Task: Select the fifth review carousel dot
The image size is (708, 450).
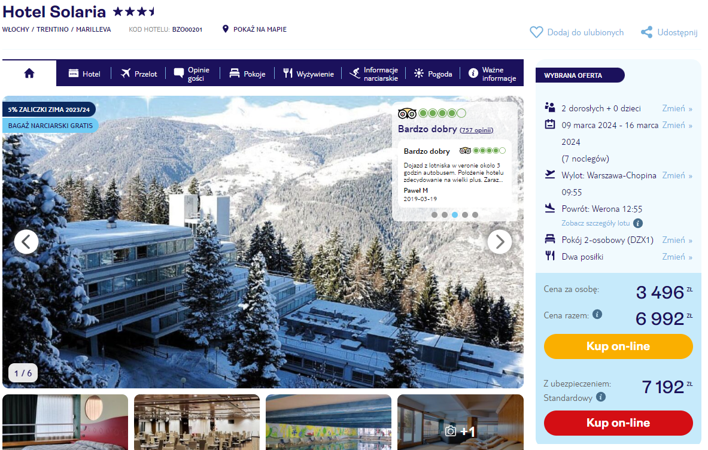Action: (475, 214)
